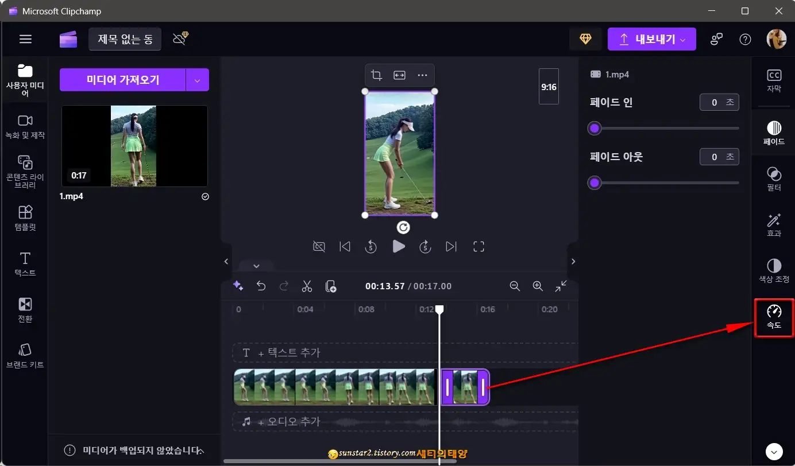The height and width of the screenshot is (466, 795).
Task: Collapse the timeline panel chevron
Action: coord(256,266)
